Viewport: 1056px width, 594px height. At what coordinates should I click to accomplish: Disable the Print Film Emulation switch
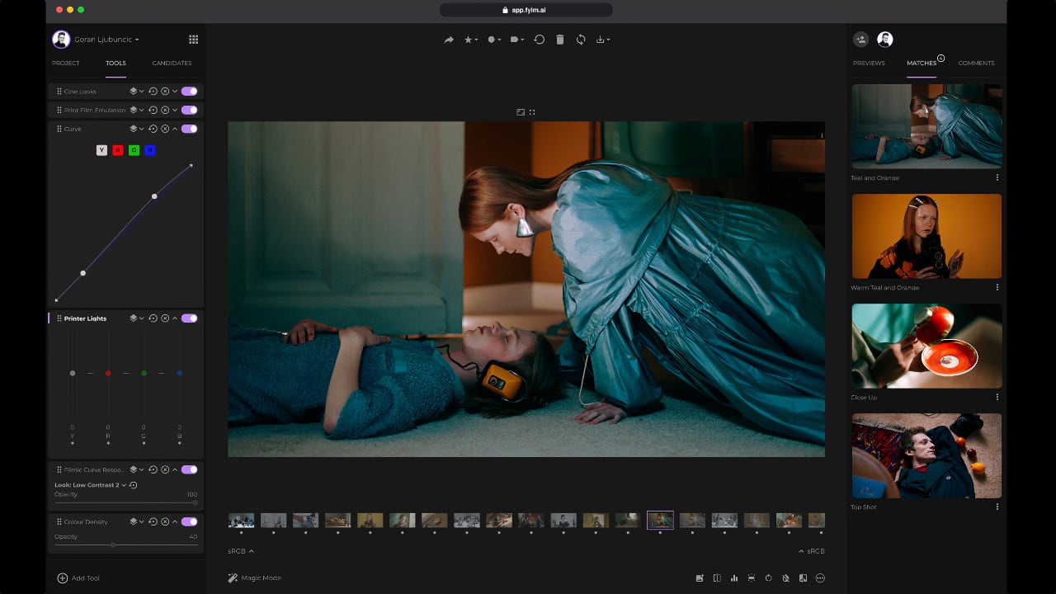click(x=189, y=110)
